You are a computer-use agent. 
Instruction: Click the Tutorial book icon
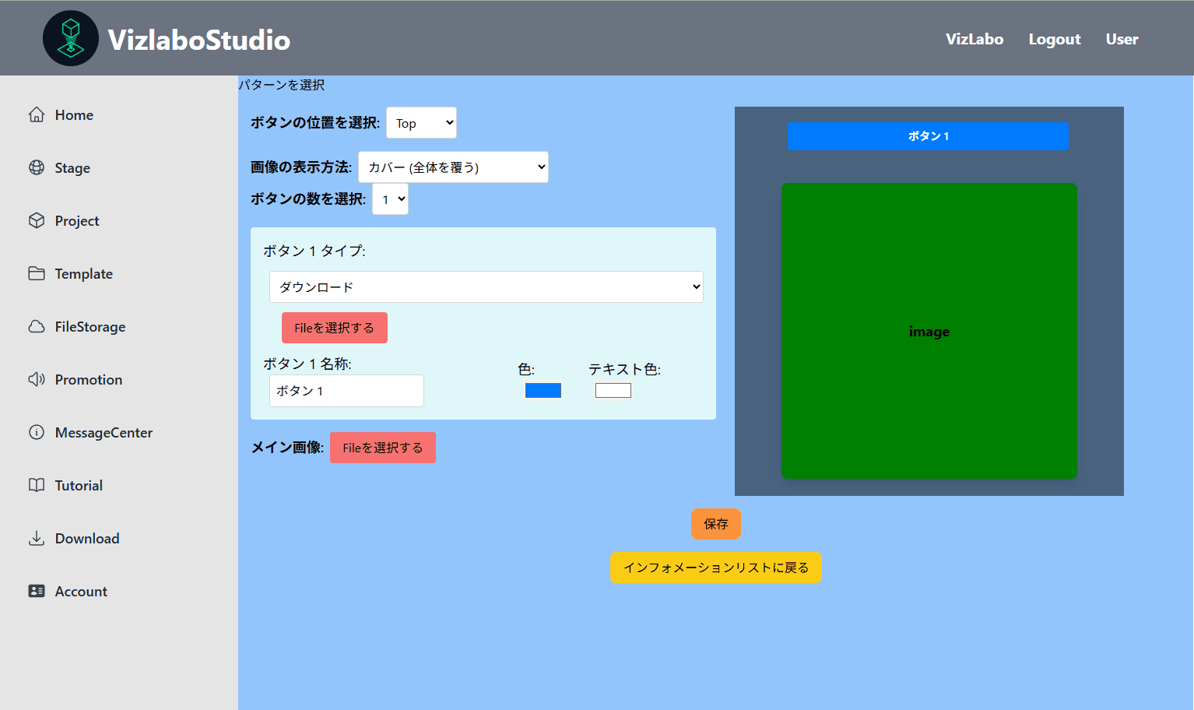pos(37,486)
